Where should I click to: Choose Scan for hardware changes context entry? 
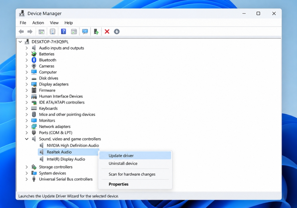135,174
